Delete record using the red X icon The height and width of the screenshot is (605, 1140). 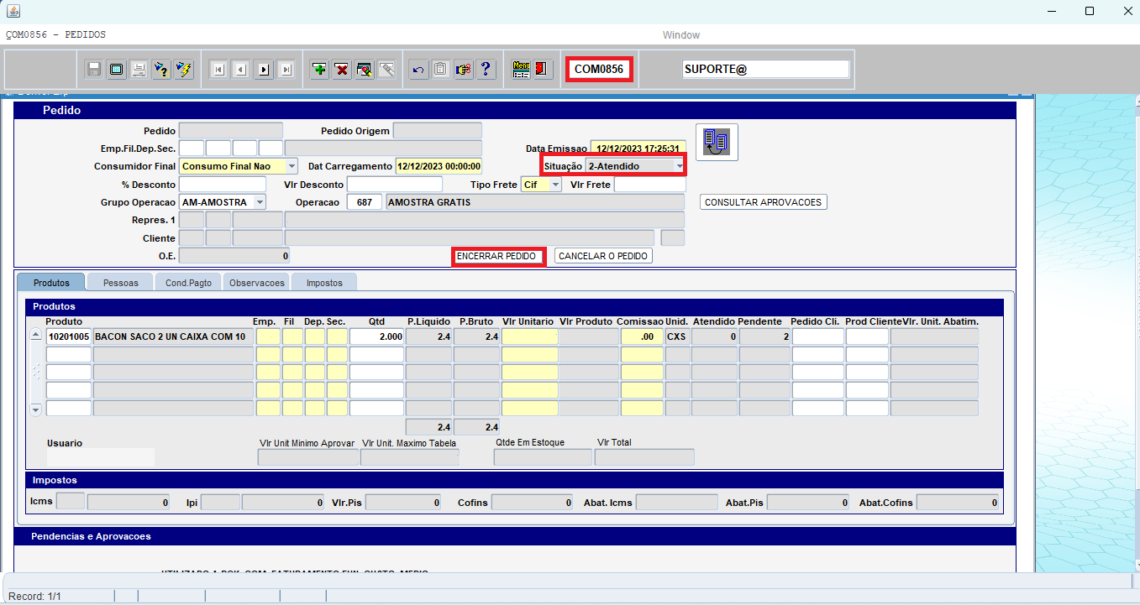(x=342, y=70)
